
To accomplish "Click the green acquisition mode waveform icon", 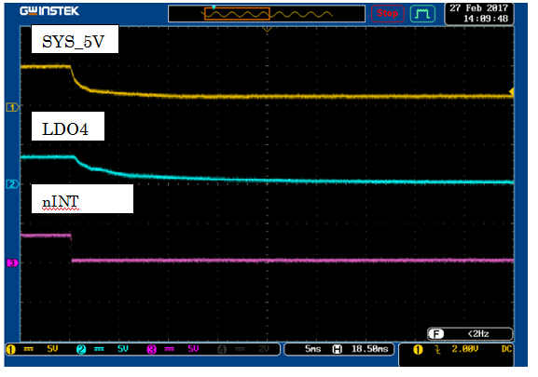I will pyautogui.click(x=422, y=14).
